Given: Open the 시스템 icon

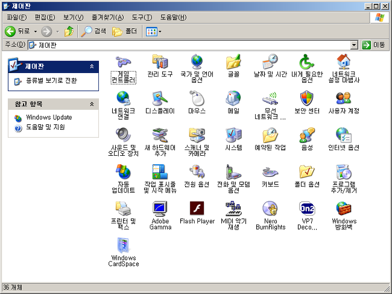Looking at the screenshot, I should pos(233,135).
